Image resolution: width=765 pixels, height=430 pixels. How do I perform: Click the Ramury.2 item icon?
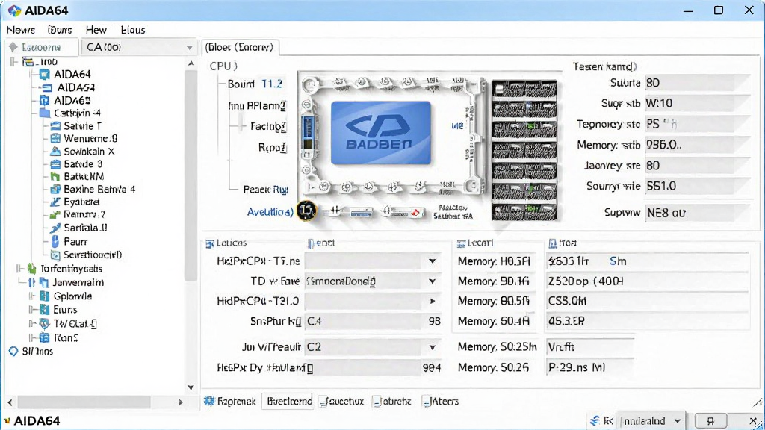click(x=55, y=214)
